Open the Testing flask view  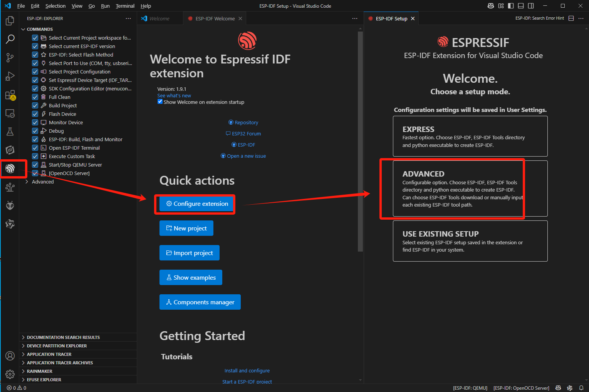(x=10, y=132)
